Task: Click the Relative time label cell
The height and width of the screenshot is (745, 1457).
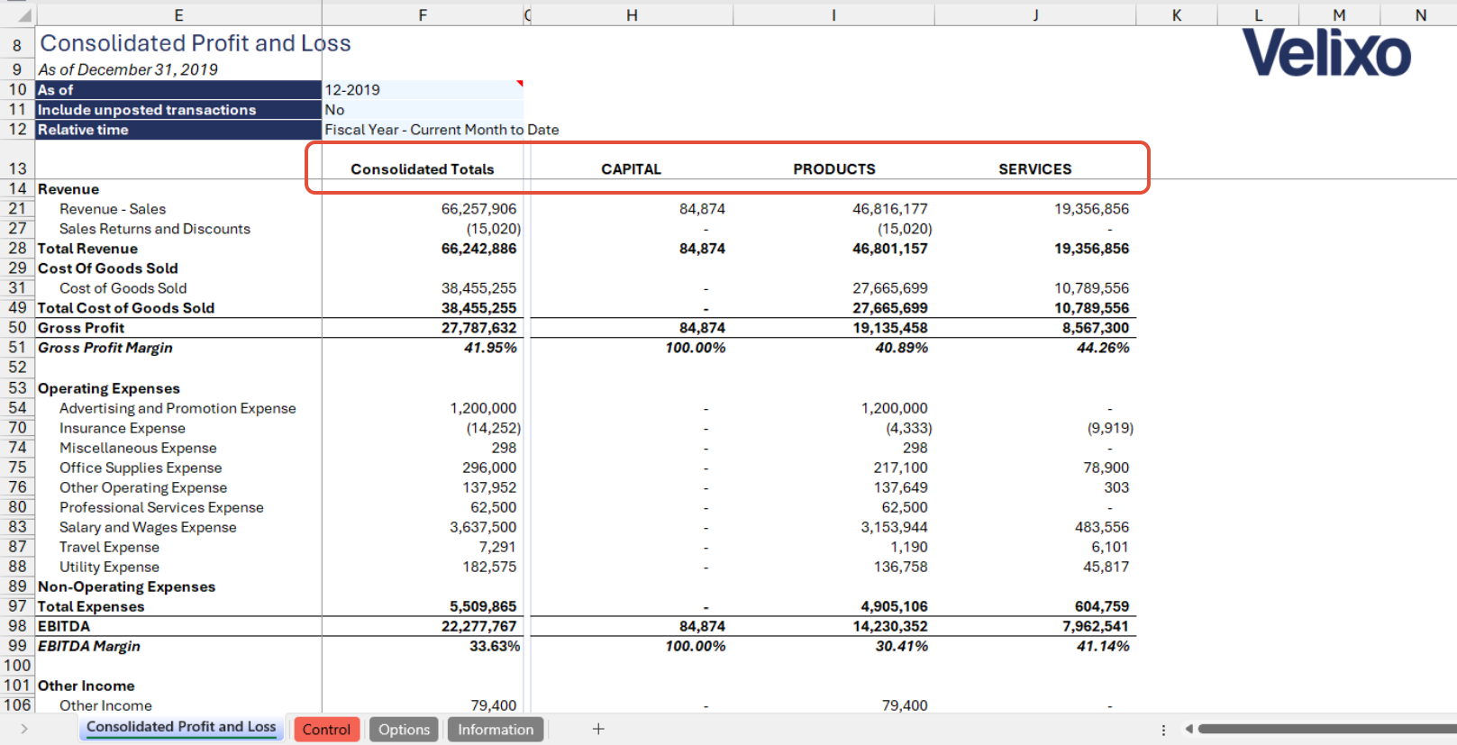Action: click(178, 130)
